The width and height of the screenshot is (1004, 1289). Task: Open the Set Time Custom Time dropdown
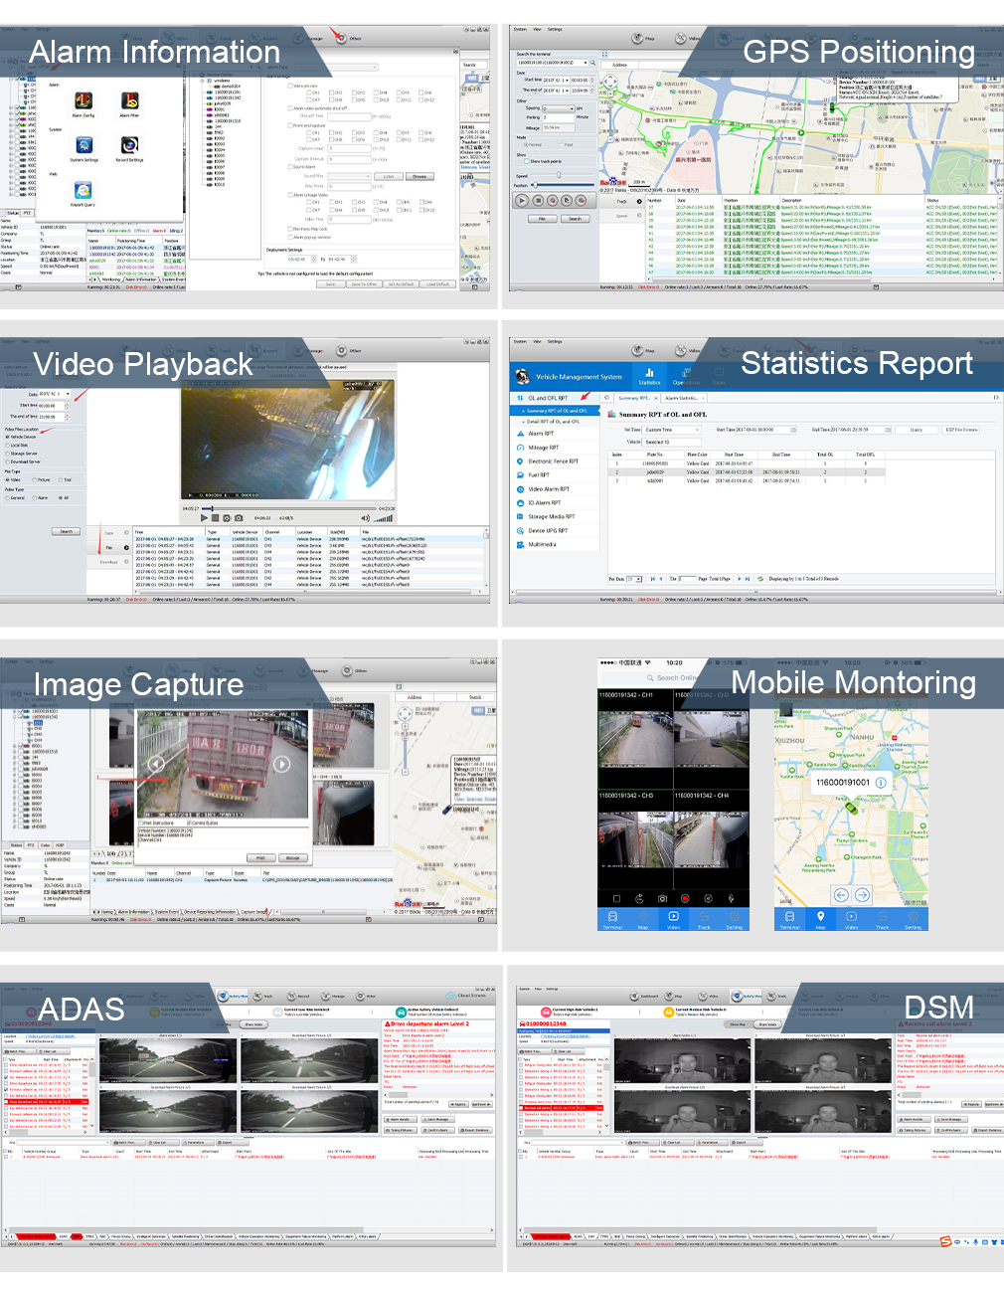click(671, 430)
